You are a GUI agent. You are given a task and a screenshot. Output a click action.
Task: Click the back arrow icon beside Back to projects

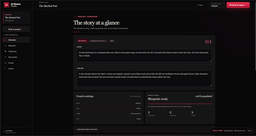(5, 29)
